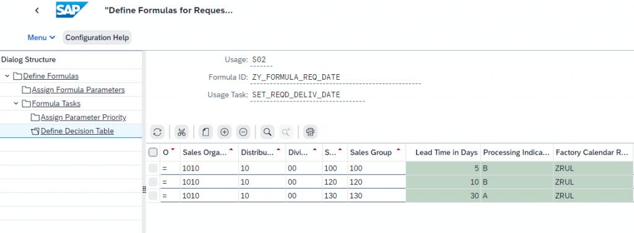Click the search magnifier icon in toolbar
Viewport: 634px width, 233px height.
(267, 132)
